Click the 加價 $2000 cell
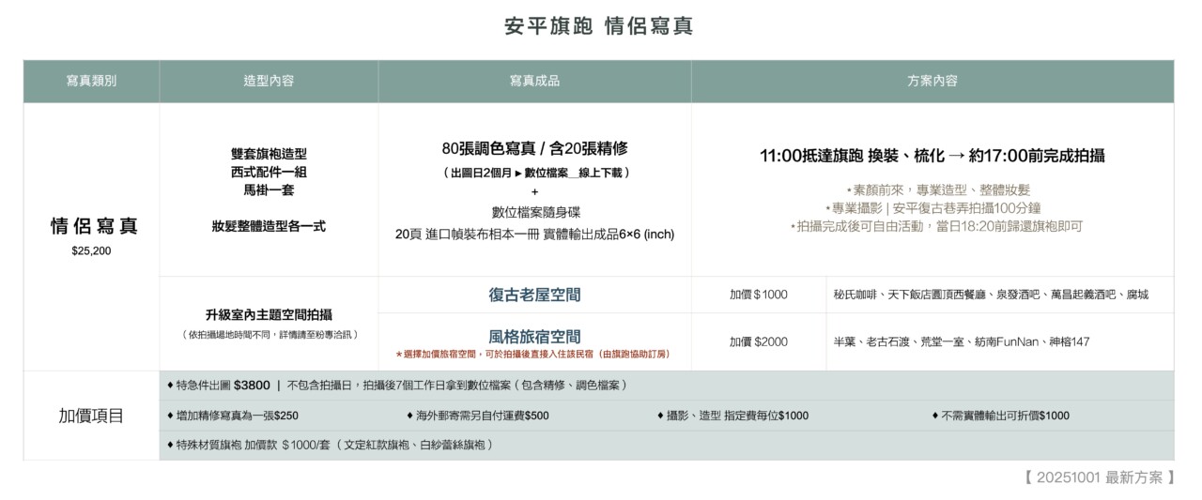1202x500 pixels. point(758,341)
